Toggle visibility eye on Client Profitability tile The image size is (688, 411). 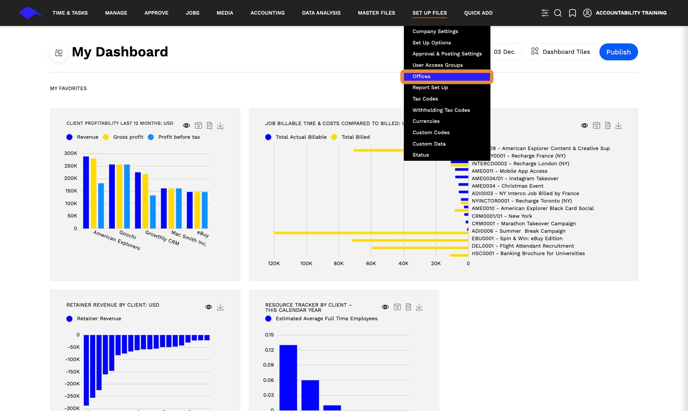pyautogui.click(x=186, y=125)
